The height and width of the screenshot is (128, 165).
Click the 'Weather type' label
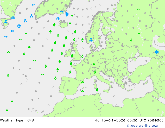coord(11,120)
